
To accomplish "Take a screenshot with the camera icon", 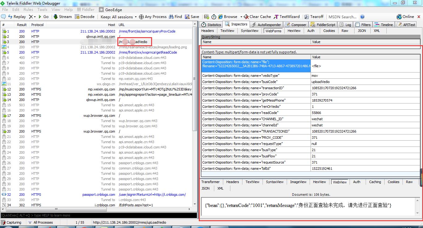I will 206,17.
